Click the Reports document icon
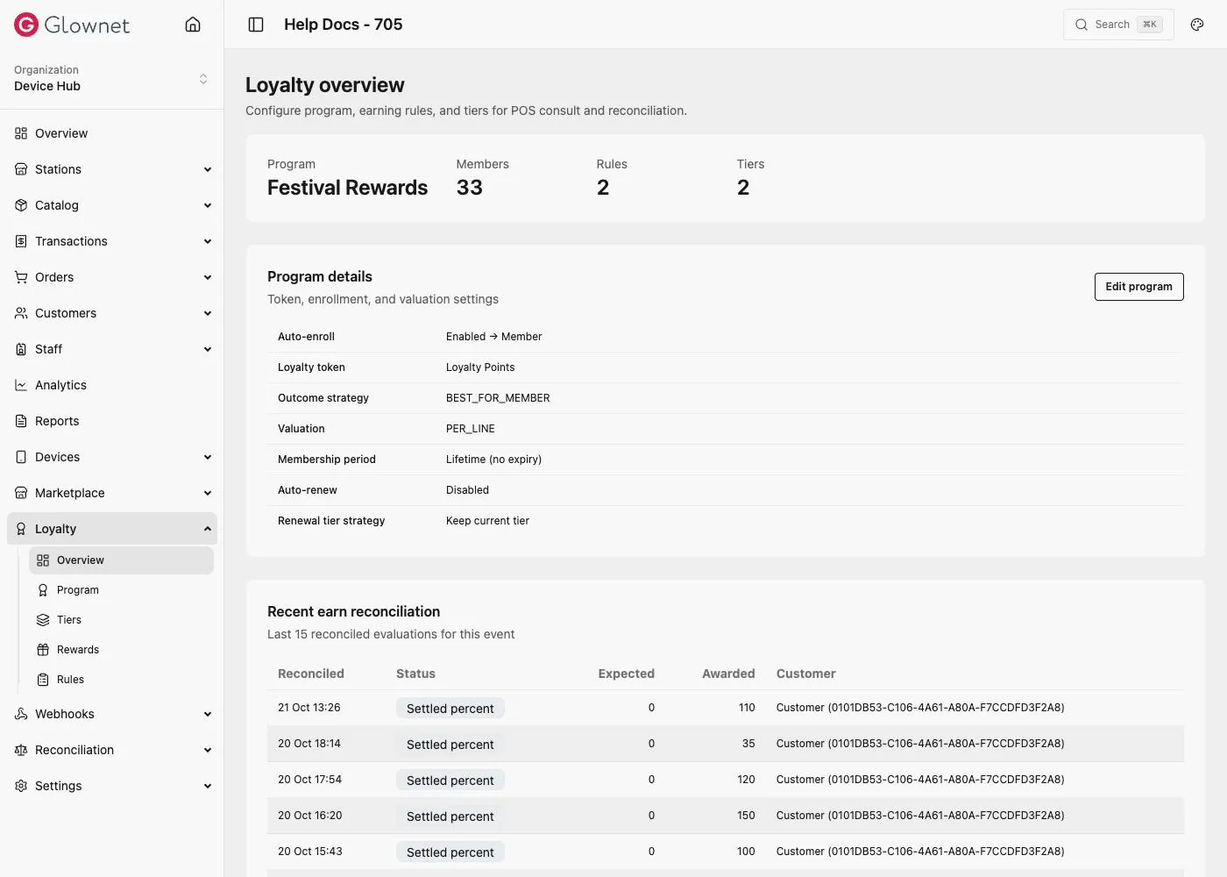 pyautogui.click(x=21, y=421)
